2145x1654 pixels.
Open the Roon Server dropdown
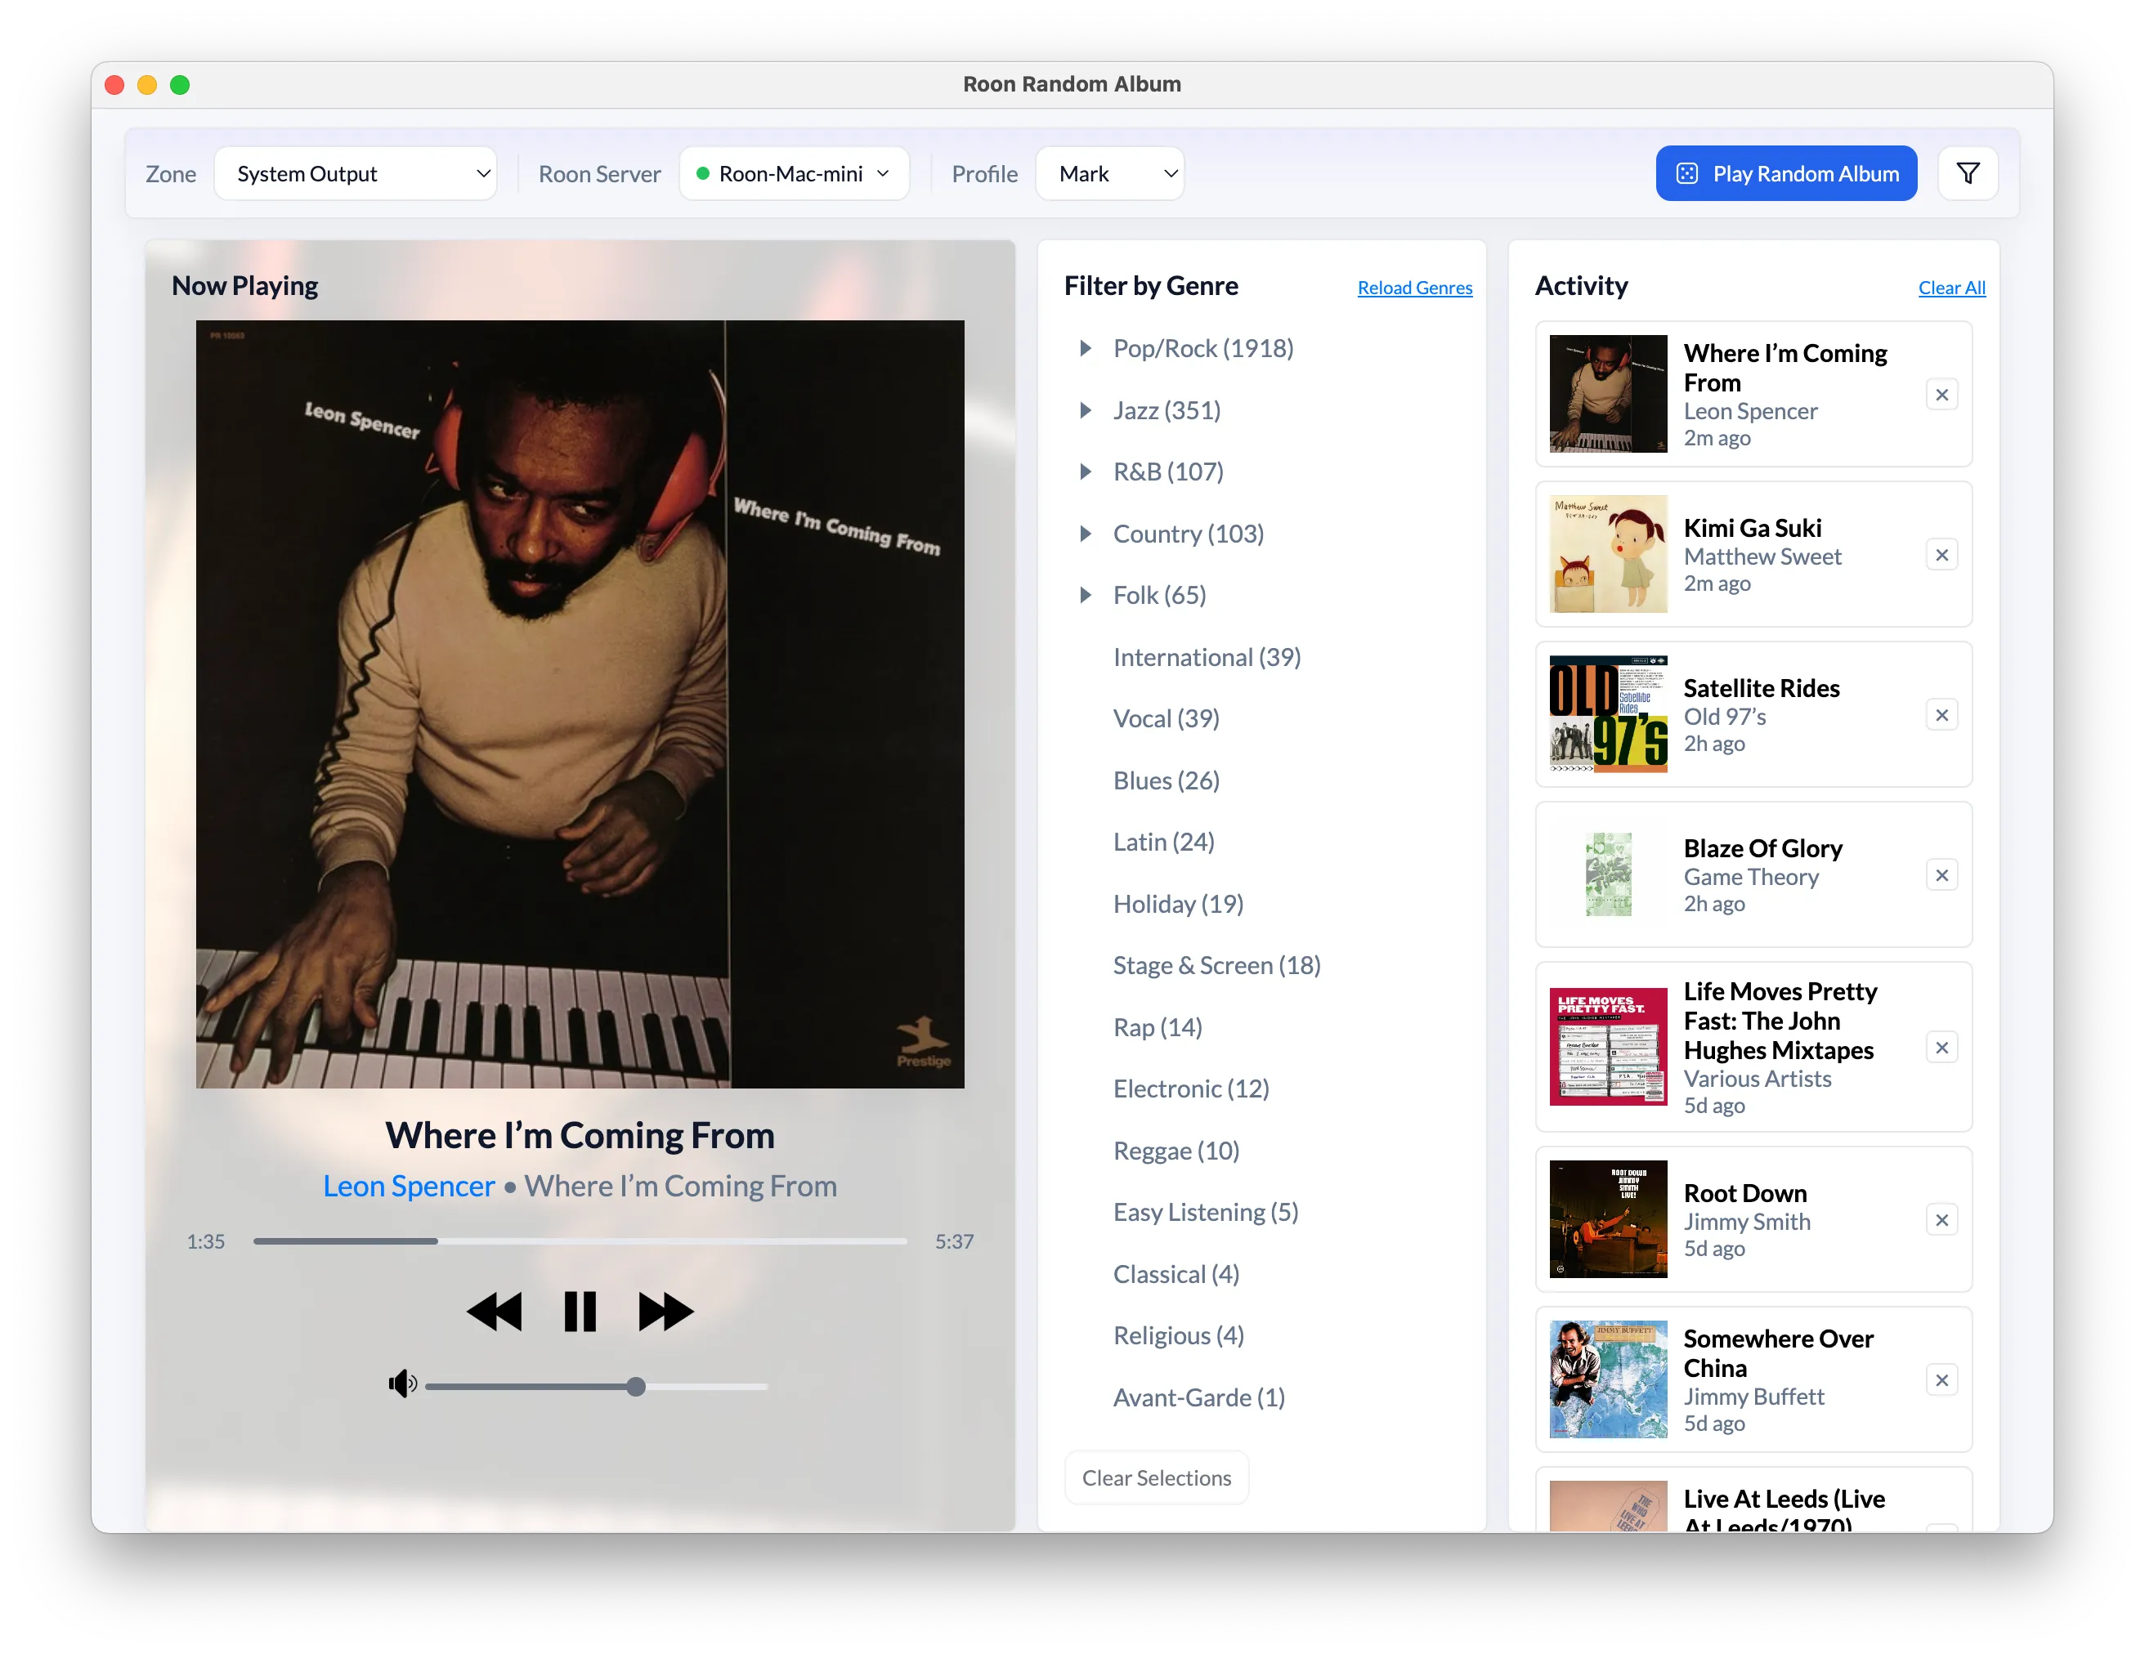pyautogui.click(x=794, y=174)
